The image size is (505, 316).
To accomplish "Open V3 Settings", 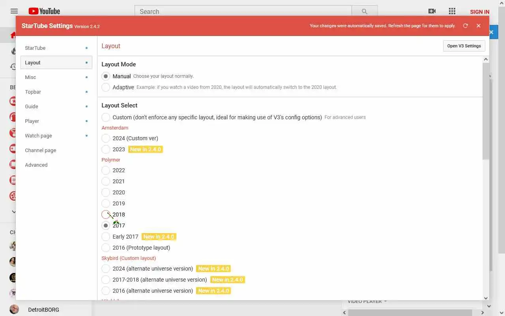I will point(464,46).
